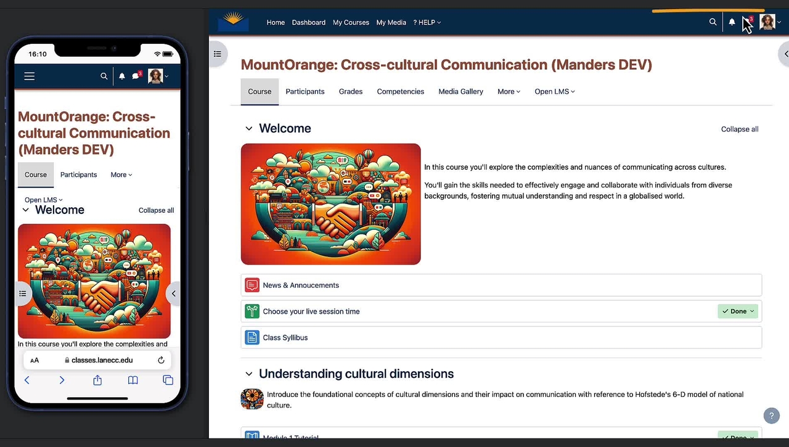The width and height of the screenshot is (789, 447).
Task: Open the Media Gallery tab
Action: pos(461,91)
